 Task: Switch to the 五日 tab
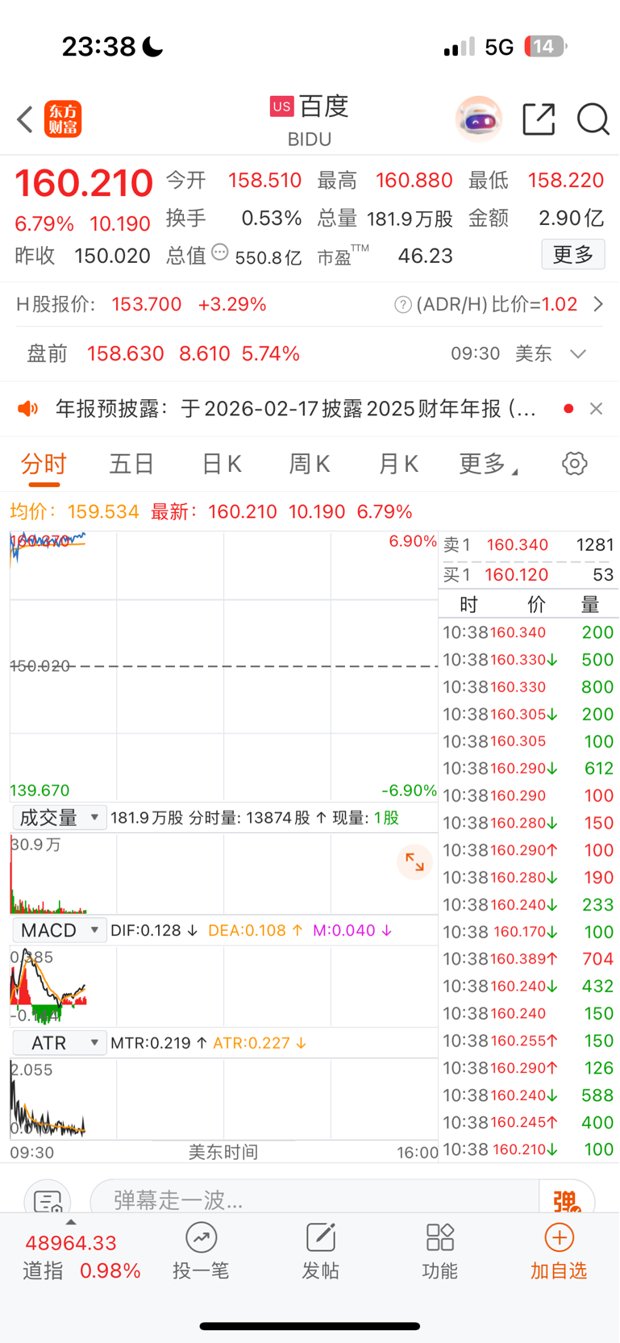pyautogui.click(x=131, y=464)
